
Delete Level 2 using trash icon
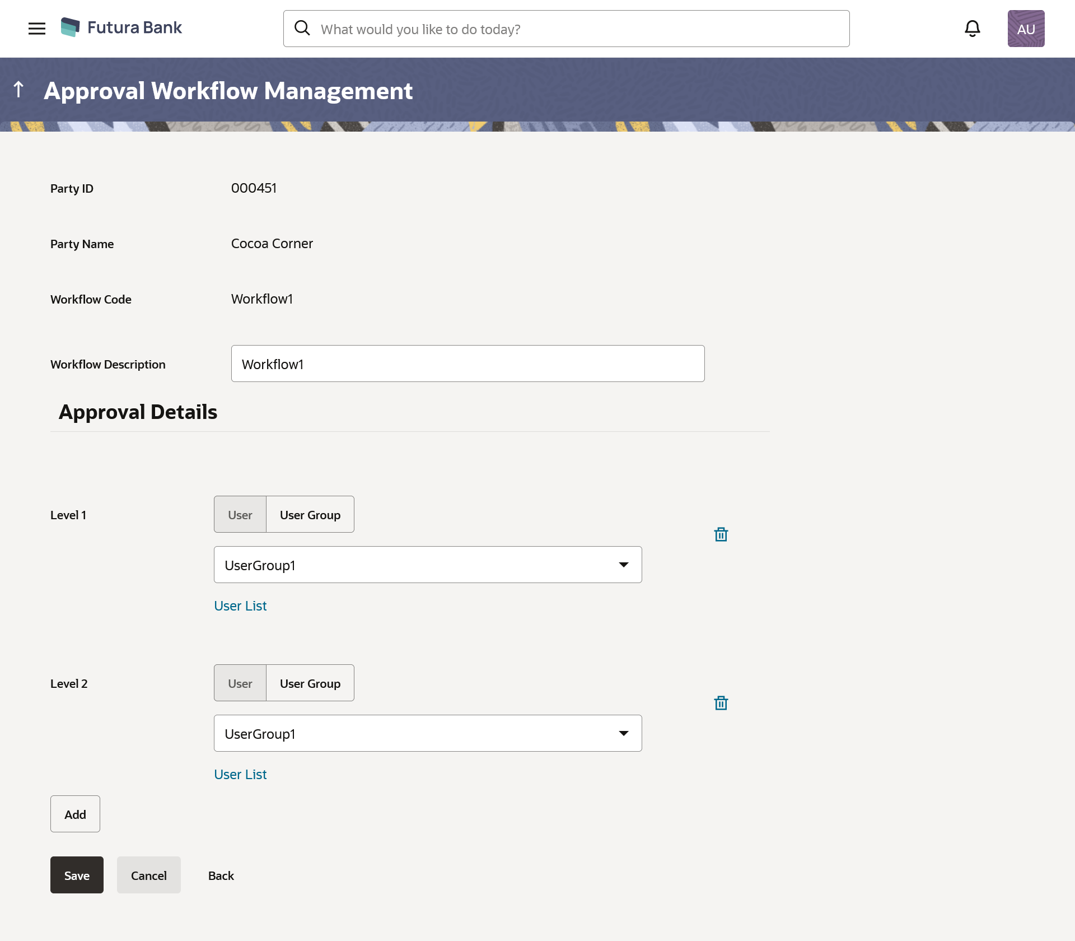[x=721, y=703]
